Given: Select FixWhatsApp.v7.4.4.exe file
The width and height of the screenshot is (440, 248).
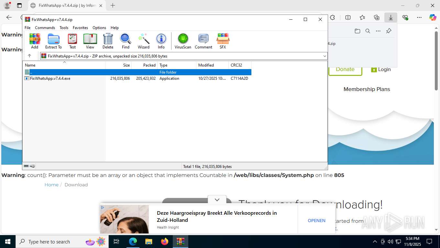Looking at the screenshot, I should [137, 78].
